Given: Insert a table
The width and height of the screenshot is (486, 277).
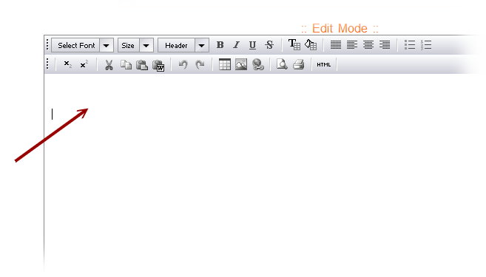Looking at the screenshot, I should [225, 64].
